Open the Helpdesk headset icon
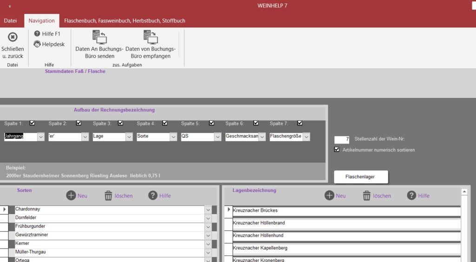This screenshot has height=262, width=476. point(37,44)
